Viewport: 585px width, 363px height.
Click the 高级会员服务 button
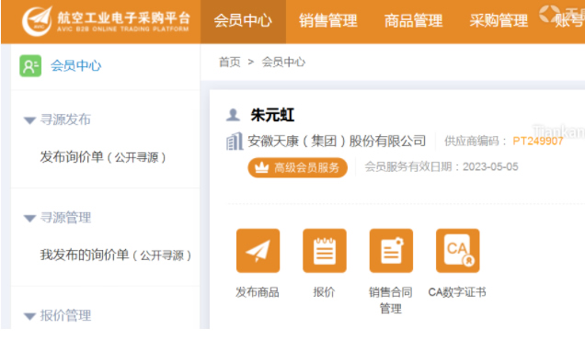tap(297, 167)
